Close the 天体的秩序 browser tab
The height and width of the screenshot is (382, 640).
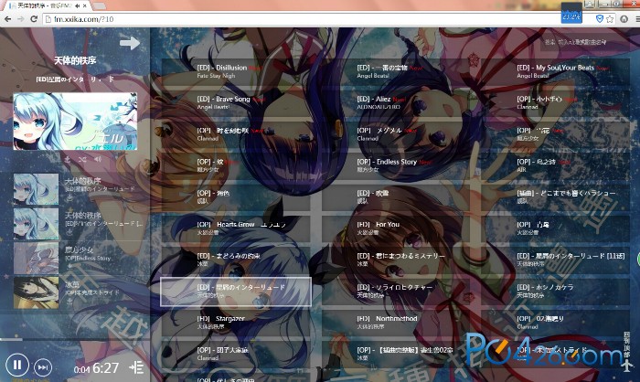85,6
